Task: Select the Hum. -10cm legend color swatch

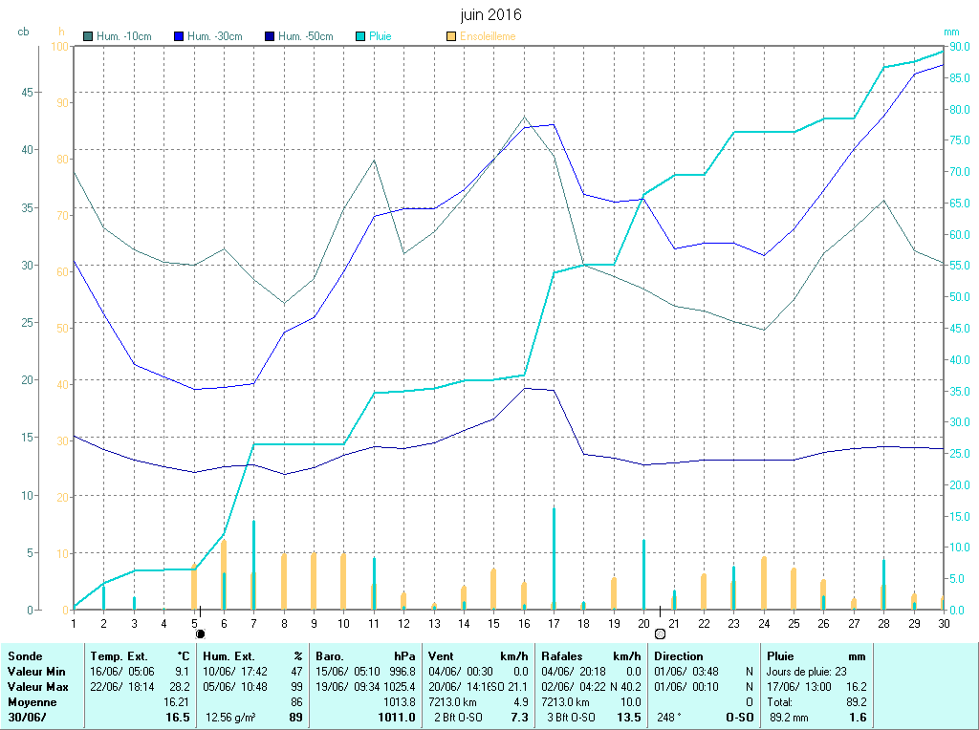Action: [88, 36]
